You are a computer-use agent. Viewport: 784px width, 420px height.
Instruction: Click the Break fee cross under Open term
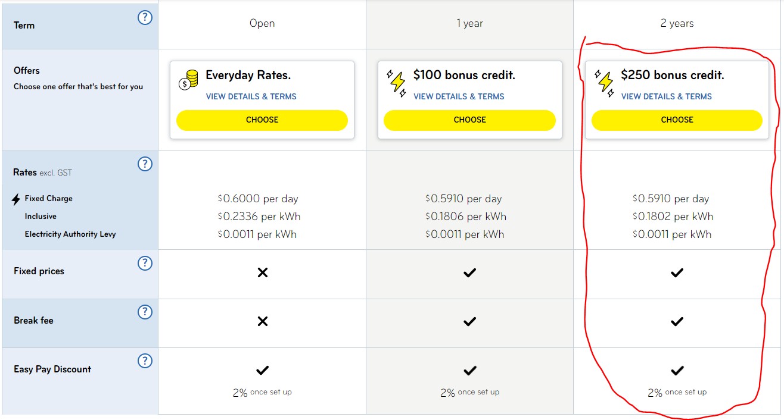[262, 321]
